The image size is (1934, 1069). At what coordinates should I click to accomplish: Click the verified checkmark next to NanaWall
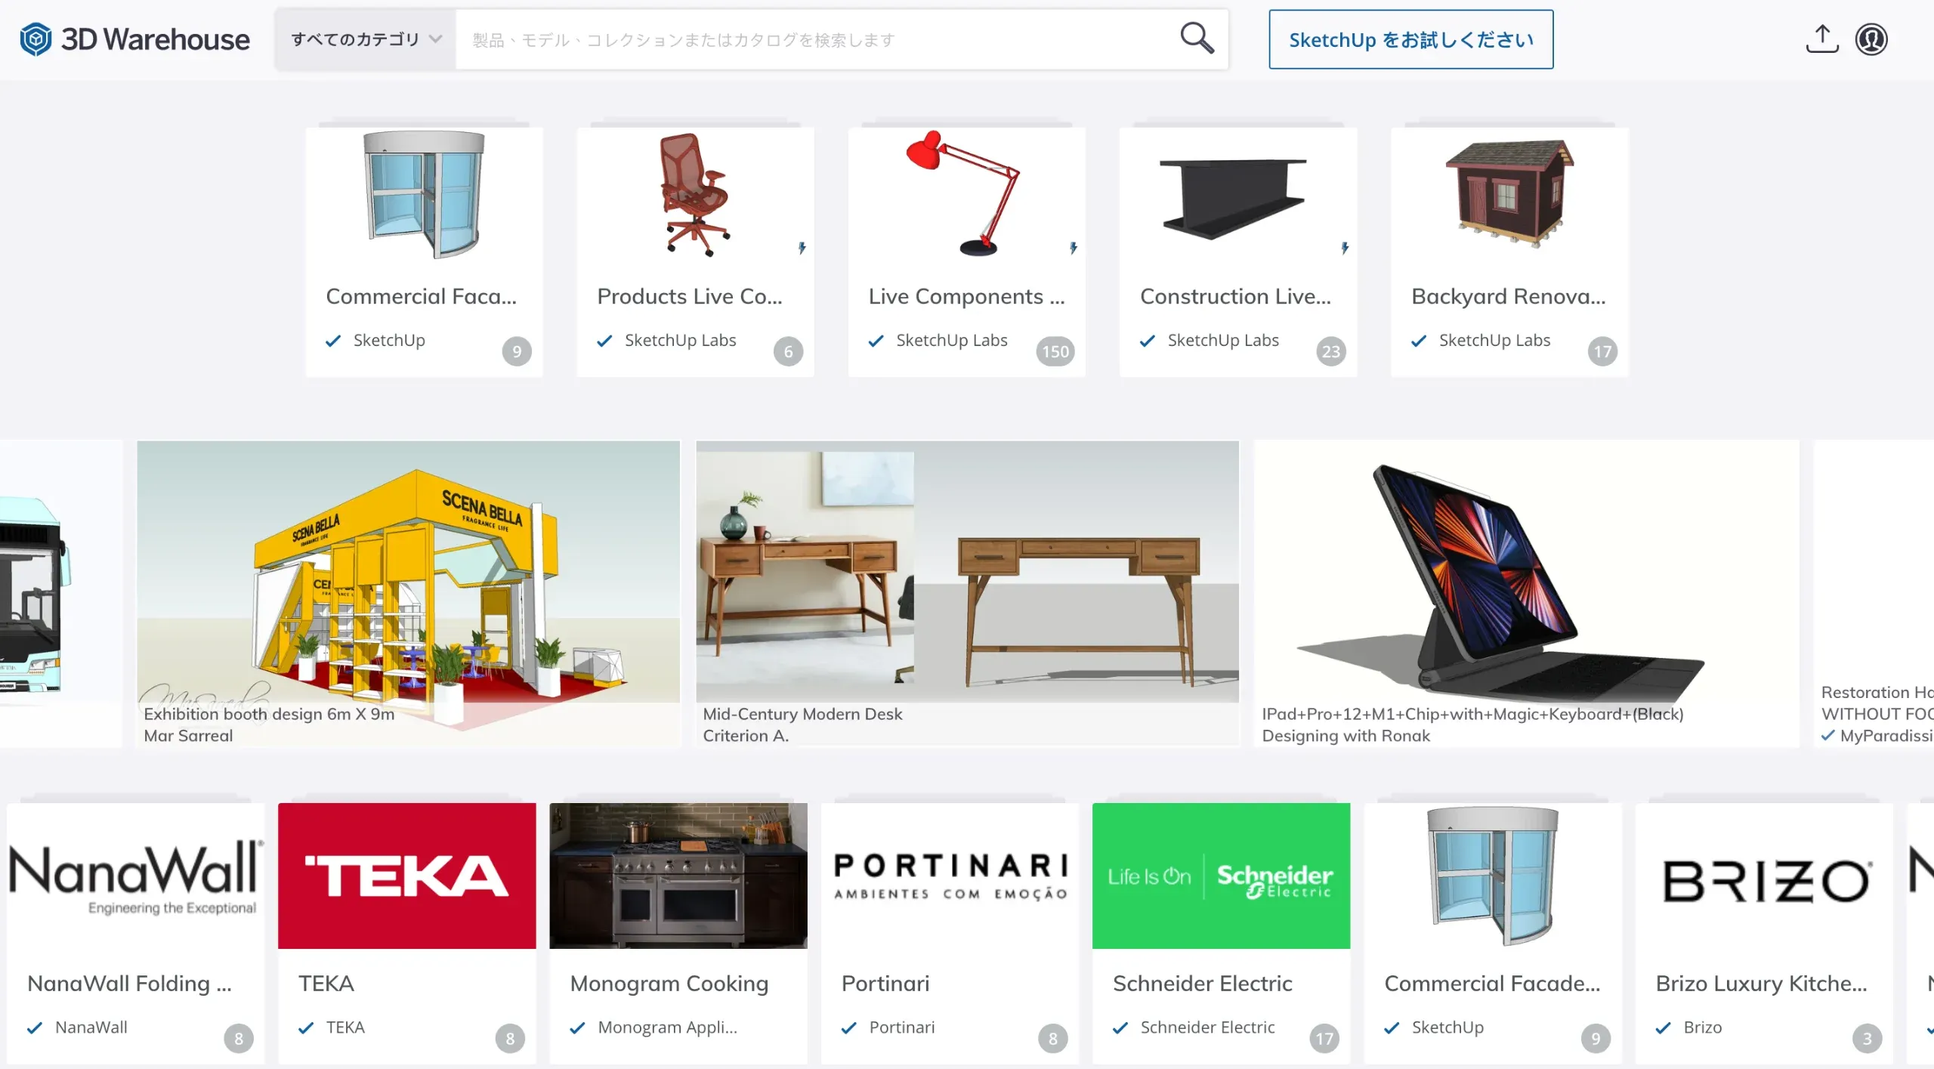click(35, 1027)
